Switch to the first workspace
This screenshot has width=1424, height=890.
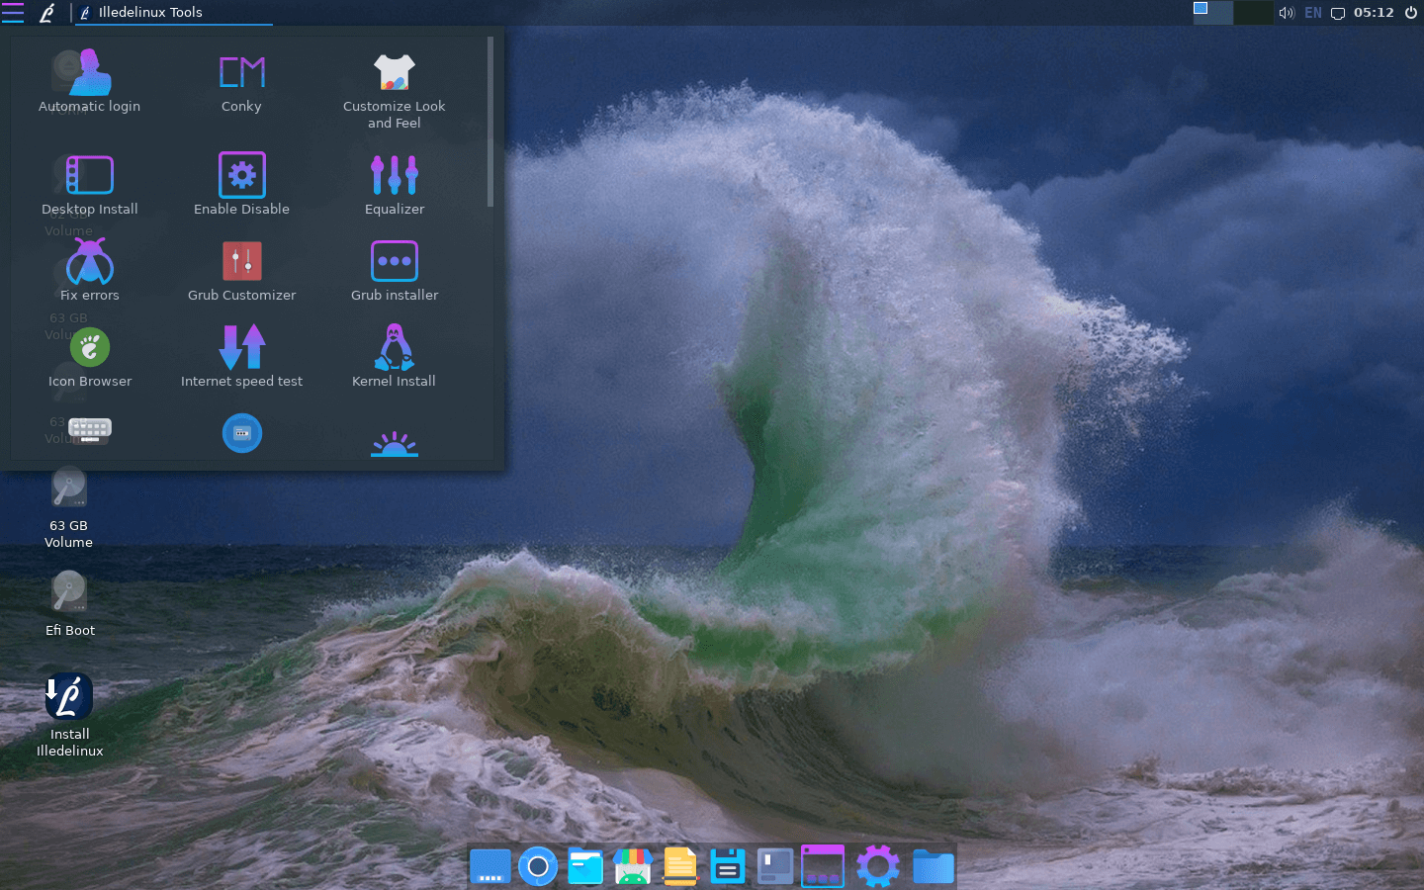pos(1212,12)
